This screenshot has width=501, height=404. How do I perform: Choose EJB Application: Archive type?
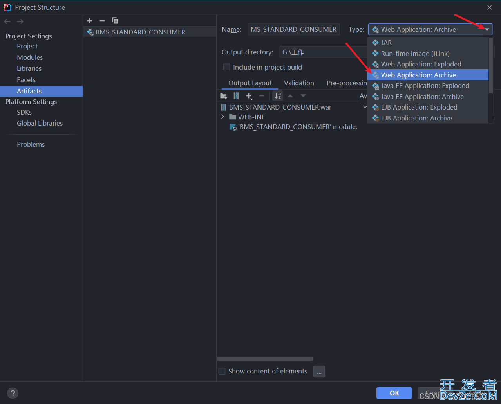[x=428, y=118]
